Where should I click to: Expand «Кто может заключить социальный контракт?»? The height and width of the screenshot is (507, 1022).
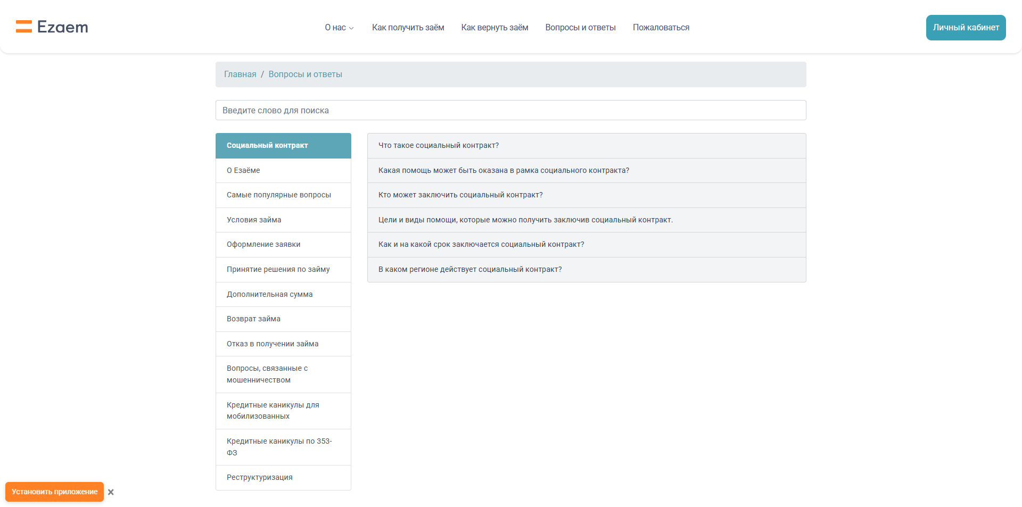[x=460, y=195]
